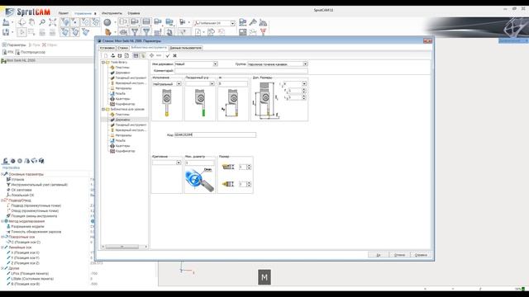Viewport: 529px width, 297px height.
Task: Select the Локальная СК parameter row
Action: tap(22, 195)
